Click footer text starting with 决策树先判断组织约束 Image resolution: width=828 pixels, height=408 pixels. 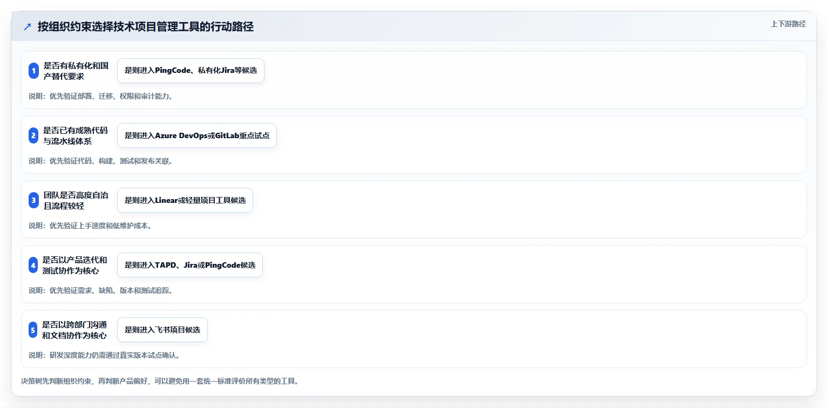pos(160,381)
